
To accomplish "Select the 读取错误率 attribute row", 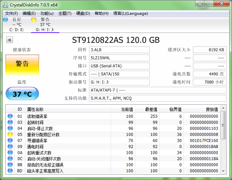I will point(113,116).
